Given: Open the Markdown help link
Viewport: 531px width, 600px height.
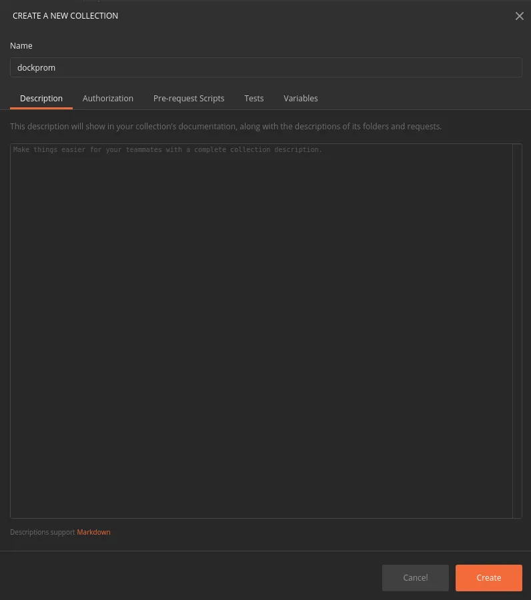Looking at the screenshot, I should pos(93,532).
